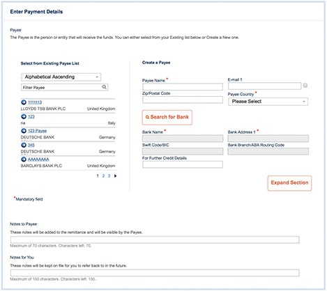Screen dimensions: 327x291
Task: Click the Bank Branch/ABA Routing Code field
Action: point(268,152)
